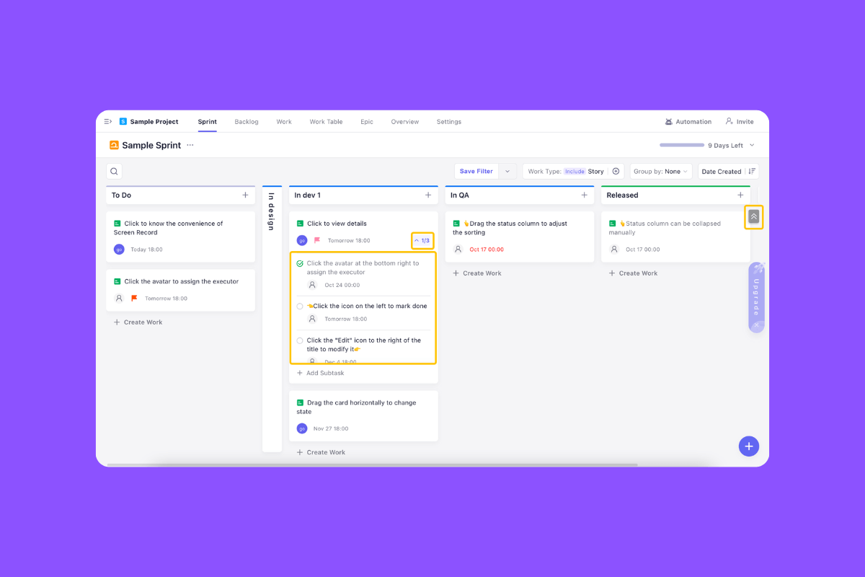
Task: Click the search magnifier icon
Action: (114, 171)
